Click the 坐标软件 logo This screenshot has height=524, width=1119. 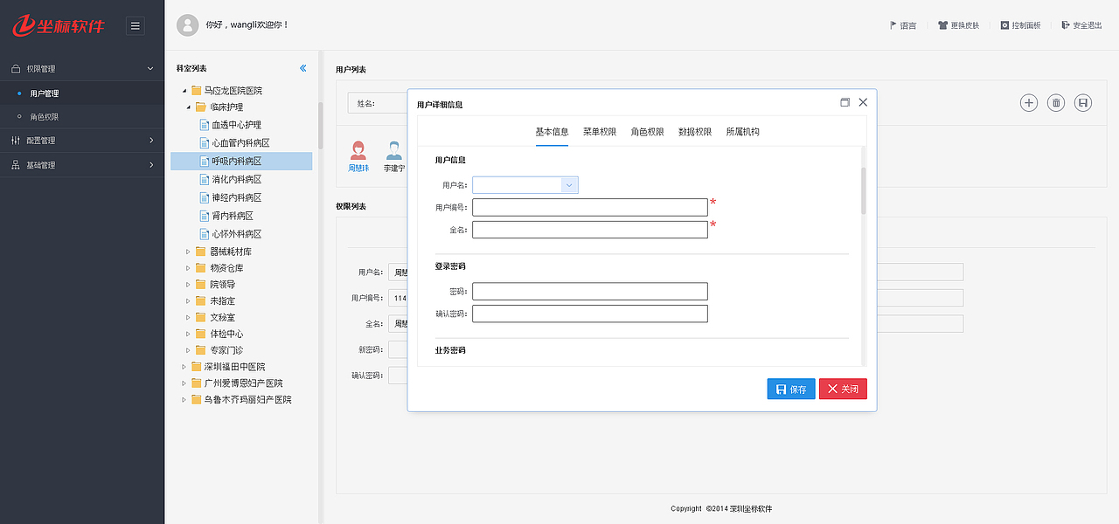click(x=59, y=25)
